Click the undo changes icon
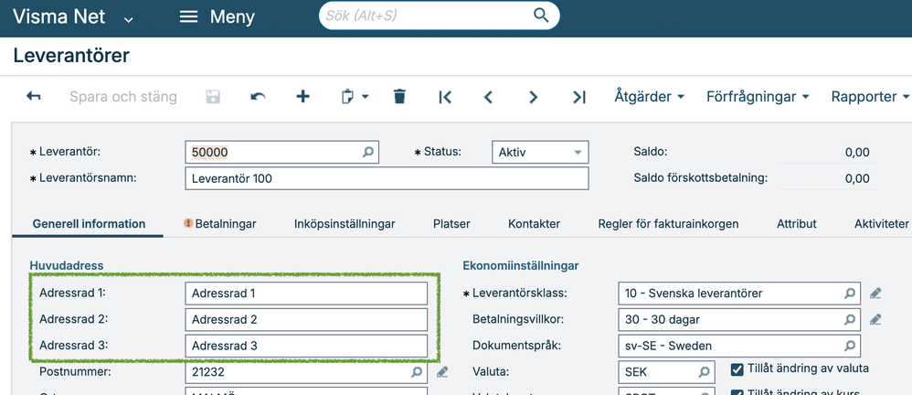This screenshot has width=912, height=395. point(259,96)
